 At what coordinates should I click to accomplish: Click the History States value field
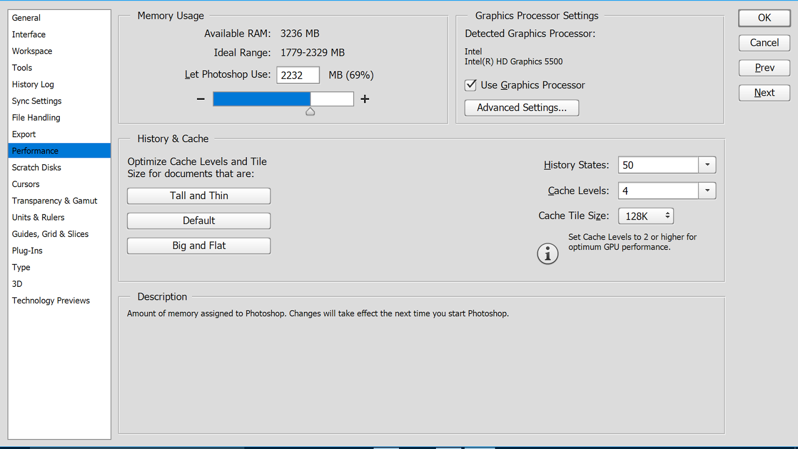point(658,165)
